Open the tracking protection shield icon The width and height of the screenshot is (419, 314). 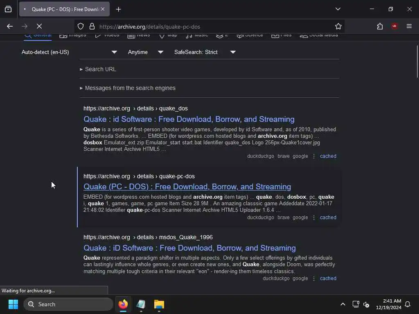pyautogui.click(x=81, y=26)
